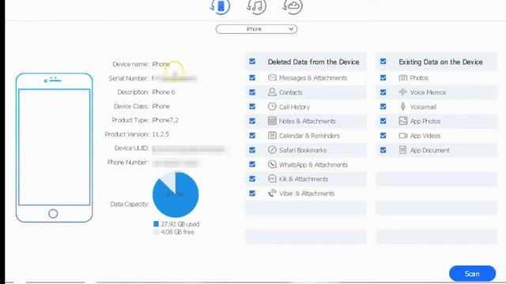The width and height of the screenshot is (506, 284).
Task: Uncheck the Photos checkbox
Action: coord(383,77)
